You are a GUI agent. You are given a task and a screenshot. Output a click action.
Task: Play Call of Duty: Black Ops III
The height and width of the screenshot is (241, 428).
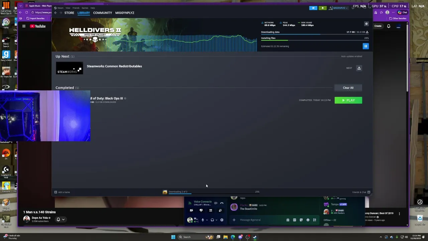click(348, 100)
